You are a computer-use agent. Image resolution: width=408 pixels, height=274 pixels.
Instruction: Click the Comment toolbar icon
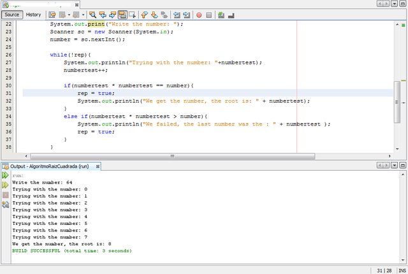(x=221, y=15)
